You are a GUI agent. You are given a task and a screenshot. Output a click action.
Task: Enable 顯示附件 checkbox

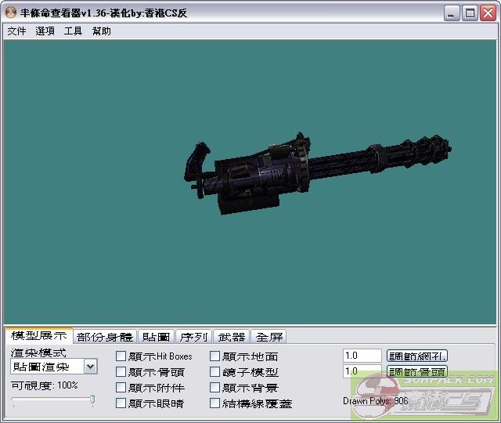pyautogui.click(x=121, y=388)
